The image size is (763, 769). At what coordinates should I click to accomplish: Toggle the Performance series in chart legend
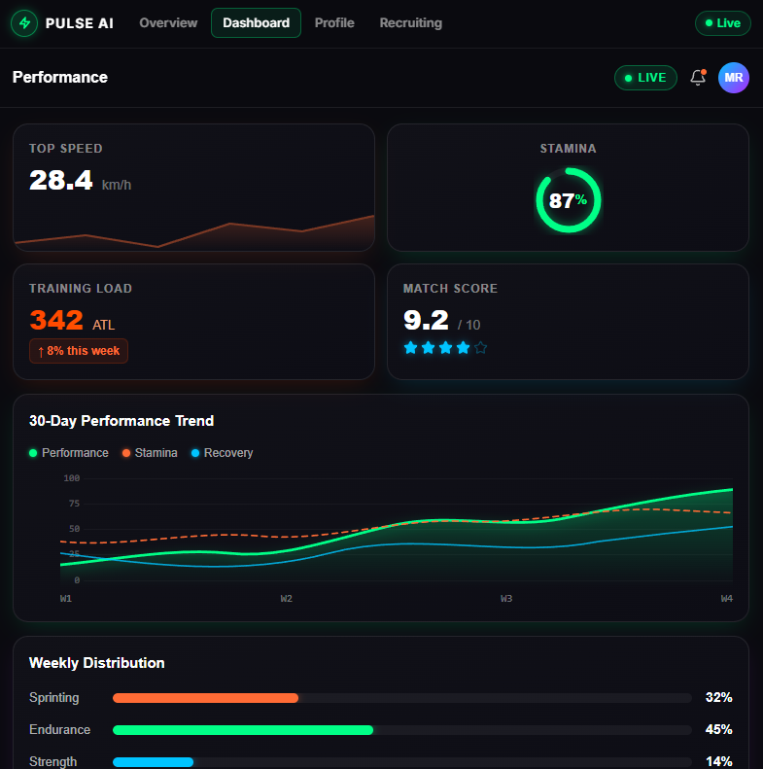69,453
